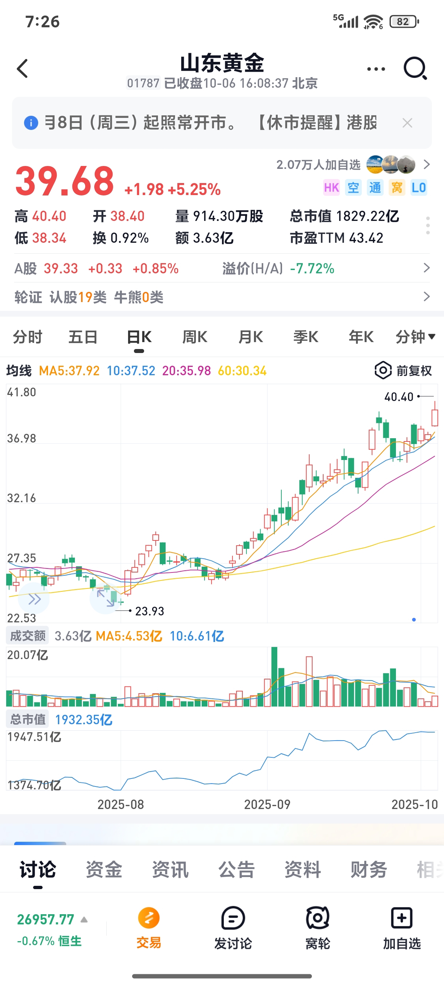This screenshot has height=987, width=444.
Task: Open followers list via avatar thumbnails
Action: click(391, 165)
